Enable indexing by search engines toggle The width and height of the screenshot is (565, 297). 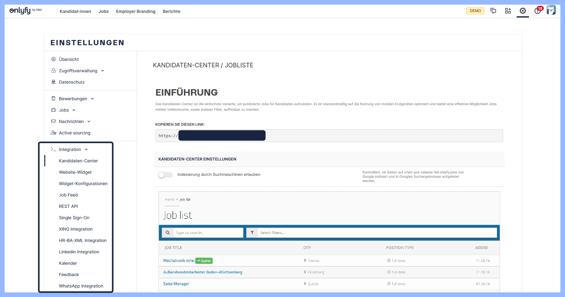(165, 175)
